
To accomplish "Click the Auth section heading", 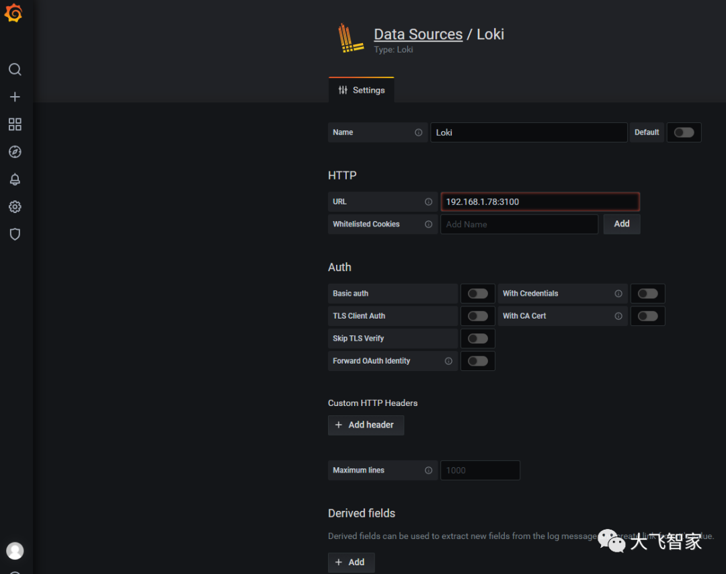I will pyautogui.click(x=339, y=267).
